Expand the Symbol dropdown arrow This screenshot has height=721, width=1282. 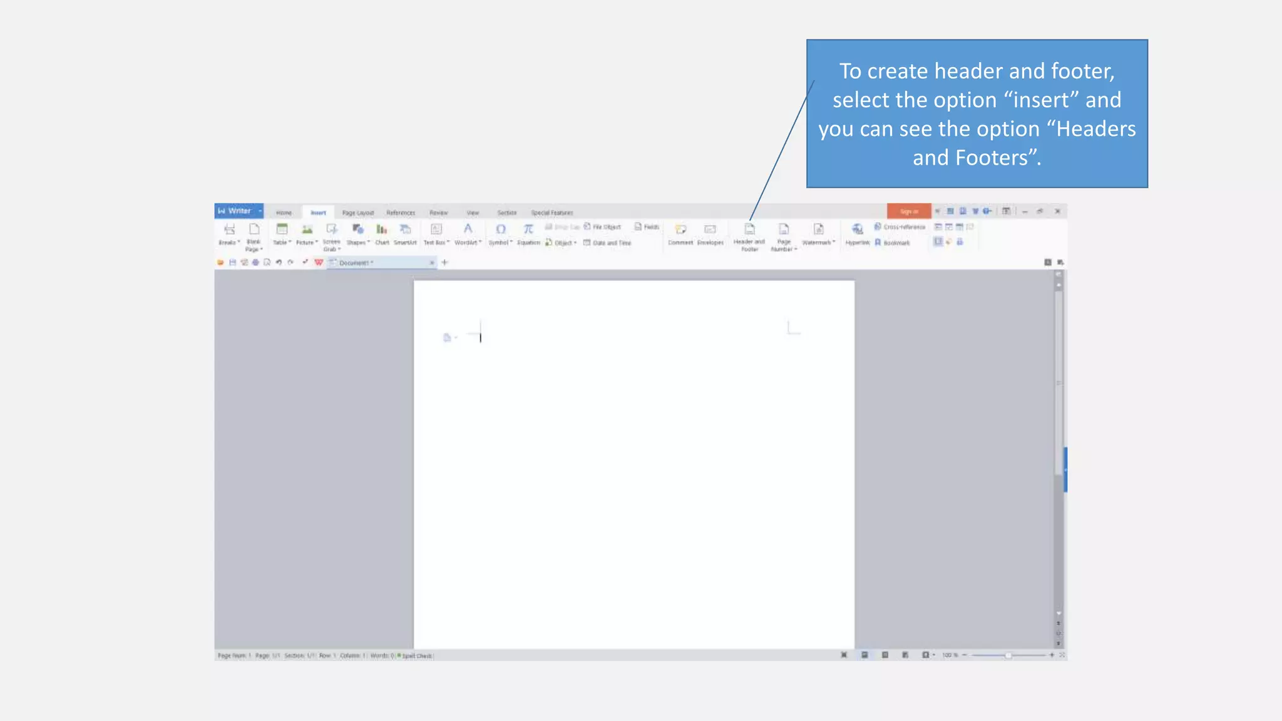click(x=511, y=242)
